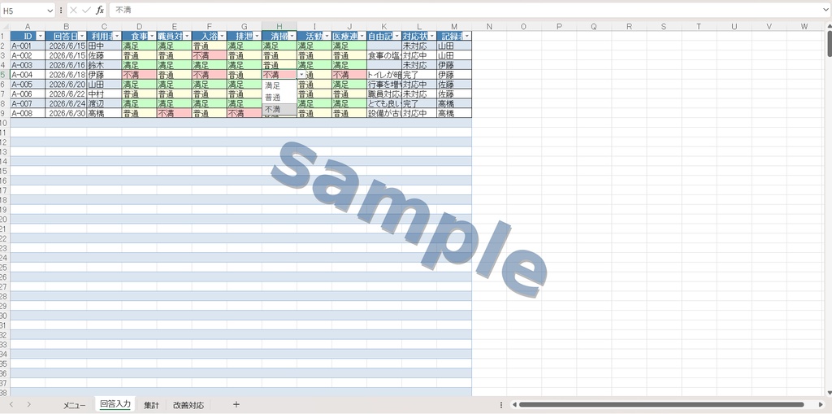Select the 未対応 cell in row A-001
The height and width of the screenshot is (414, 832).
click(419, 46)
